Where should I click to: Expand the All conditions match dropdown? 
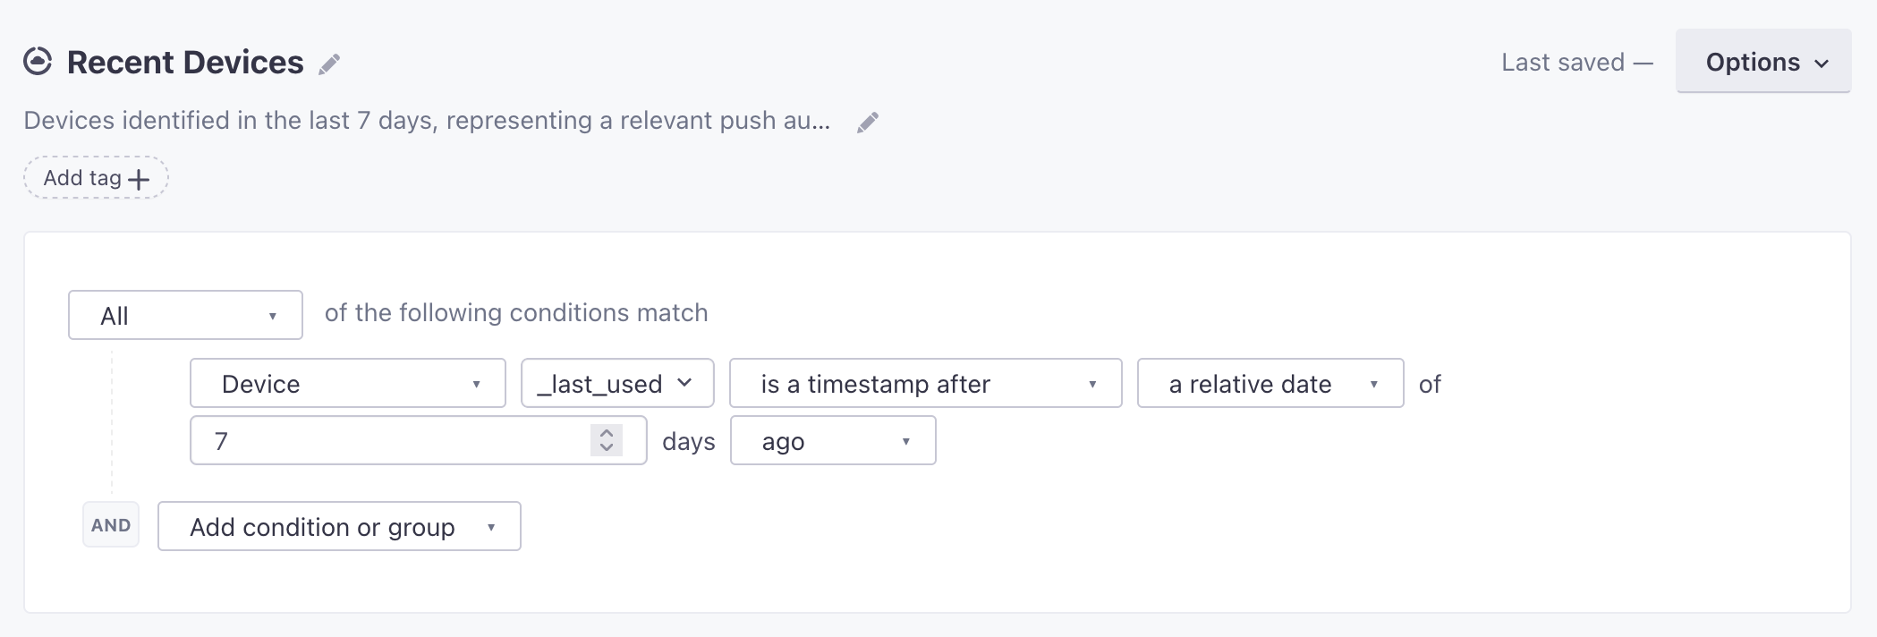(185, 315)
